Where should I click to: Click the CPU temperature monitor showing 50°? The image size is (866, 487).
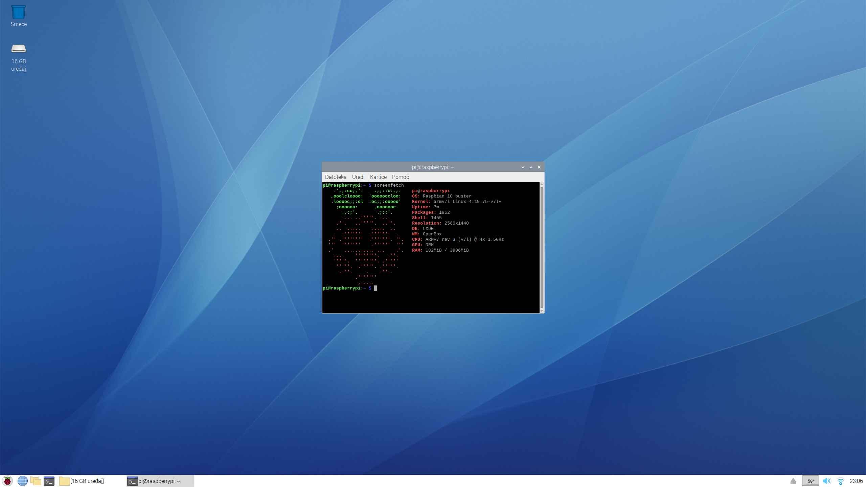click(x=811, y=481)
